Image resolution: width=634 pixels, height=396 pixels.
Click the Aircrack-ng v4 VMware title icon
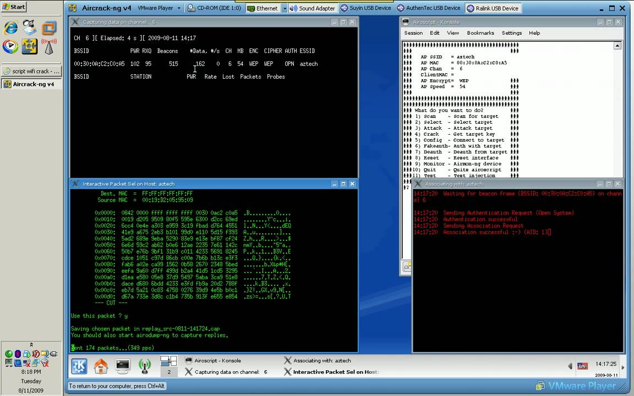pos(73,8)
